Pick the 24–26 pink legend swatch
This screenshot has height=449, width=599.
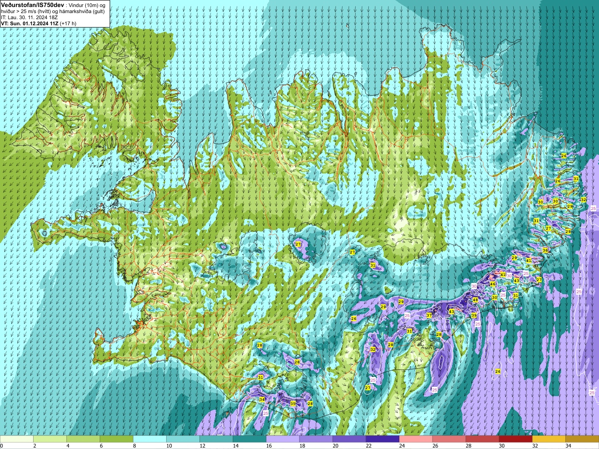[416, 439]
